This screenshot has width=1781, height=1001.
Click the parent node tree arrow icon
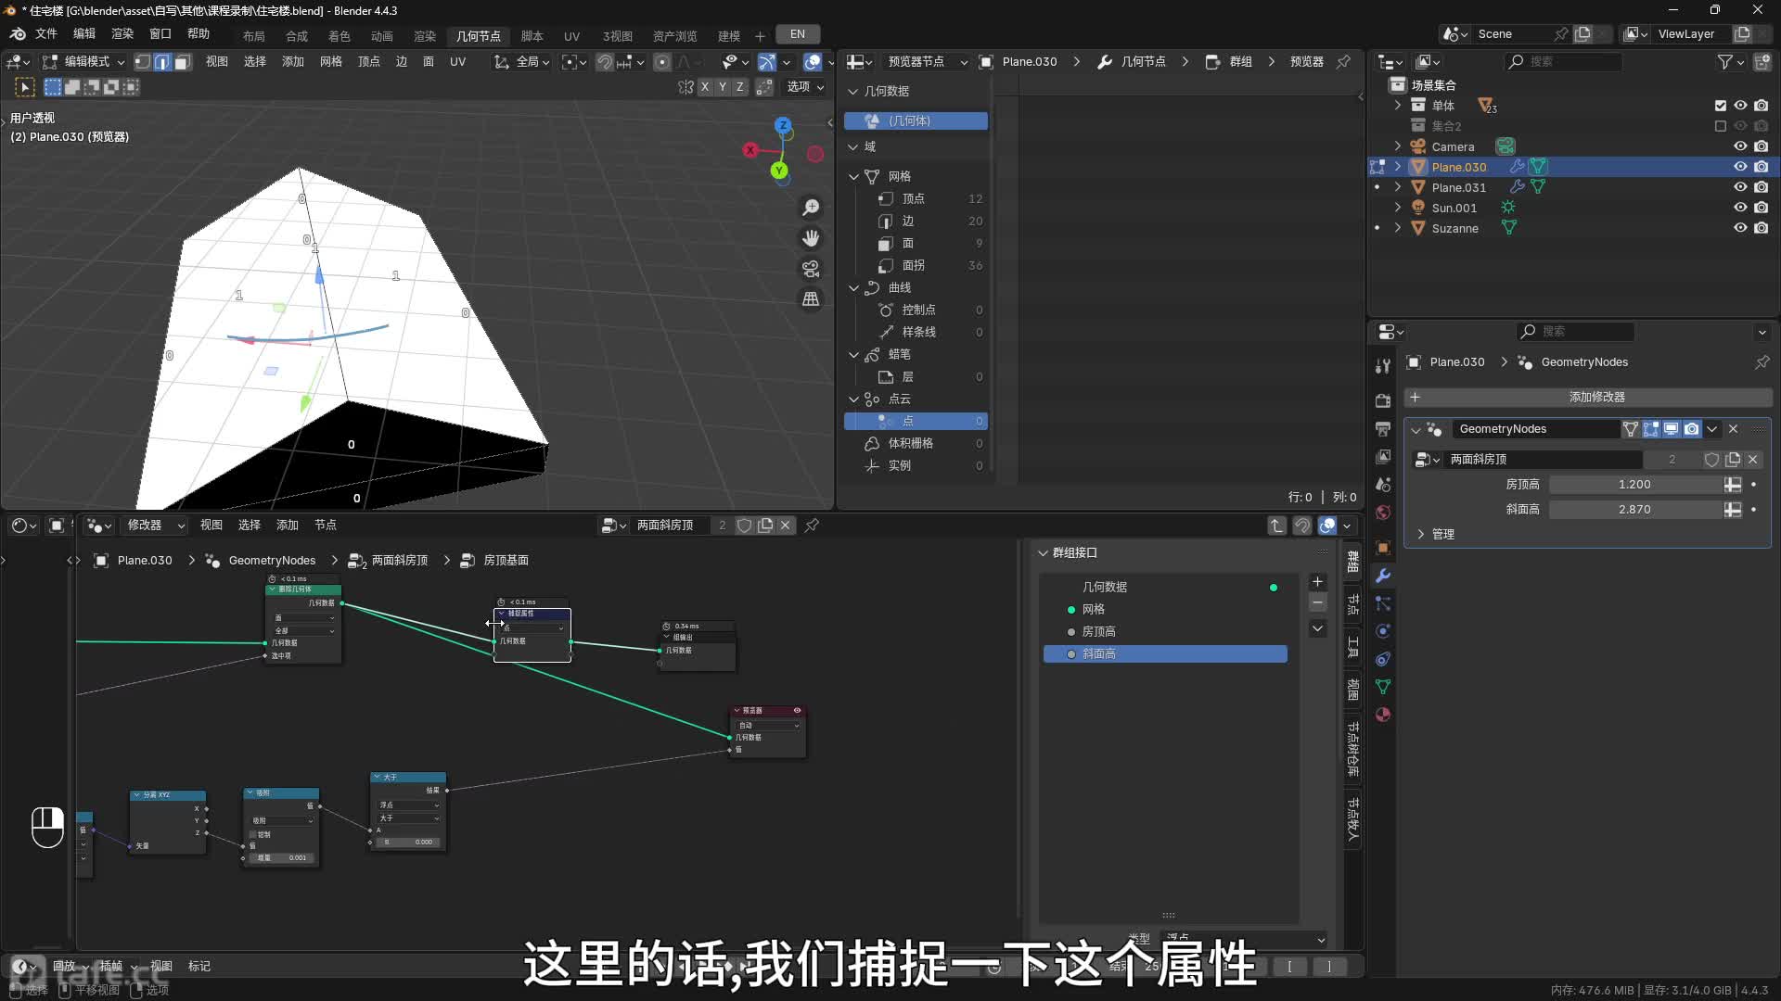click(1277, 526)
